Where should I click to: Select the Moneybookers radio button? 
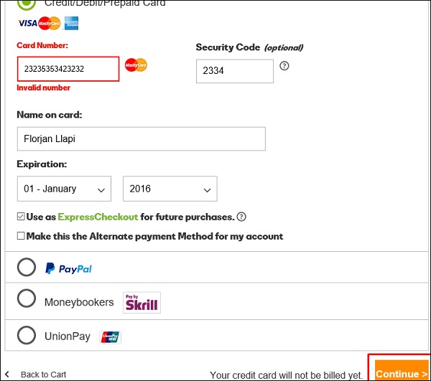coord(26,299)
